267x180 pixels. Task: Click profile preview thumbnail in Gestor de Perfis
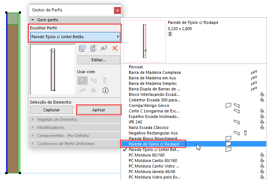[53, 69]
